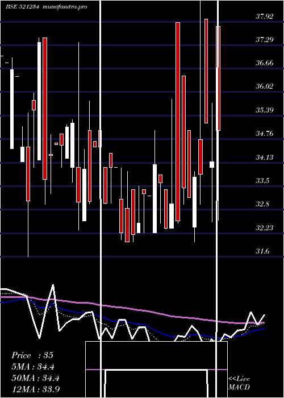Click the 32.8 price axis label

click(262, 204)
